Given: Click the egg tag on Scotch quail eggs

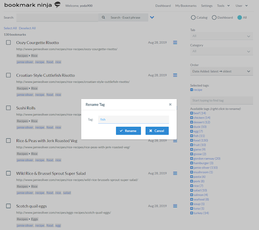Looking at the screenshot, I should 58,226.
